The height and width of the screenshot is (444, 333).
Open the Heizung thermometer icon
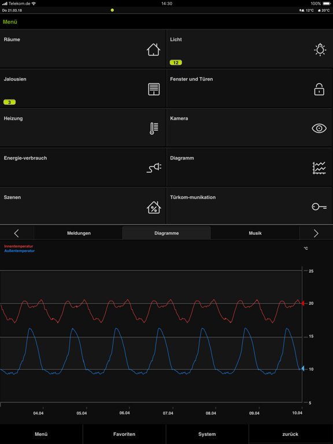tap(154, 128)
